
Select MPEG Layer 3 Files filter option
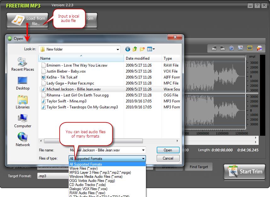[x=100, y=172]
